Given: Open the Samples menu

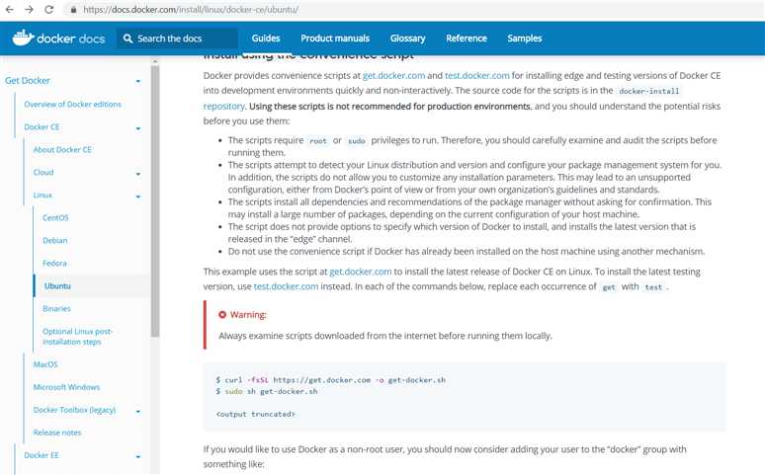Looking at the screenshot, I should [x=525, y=39].
